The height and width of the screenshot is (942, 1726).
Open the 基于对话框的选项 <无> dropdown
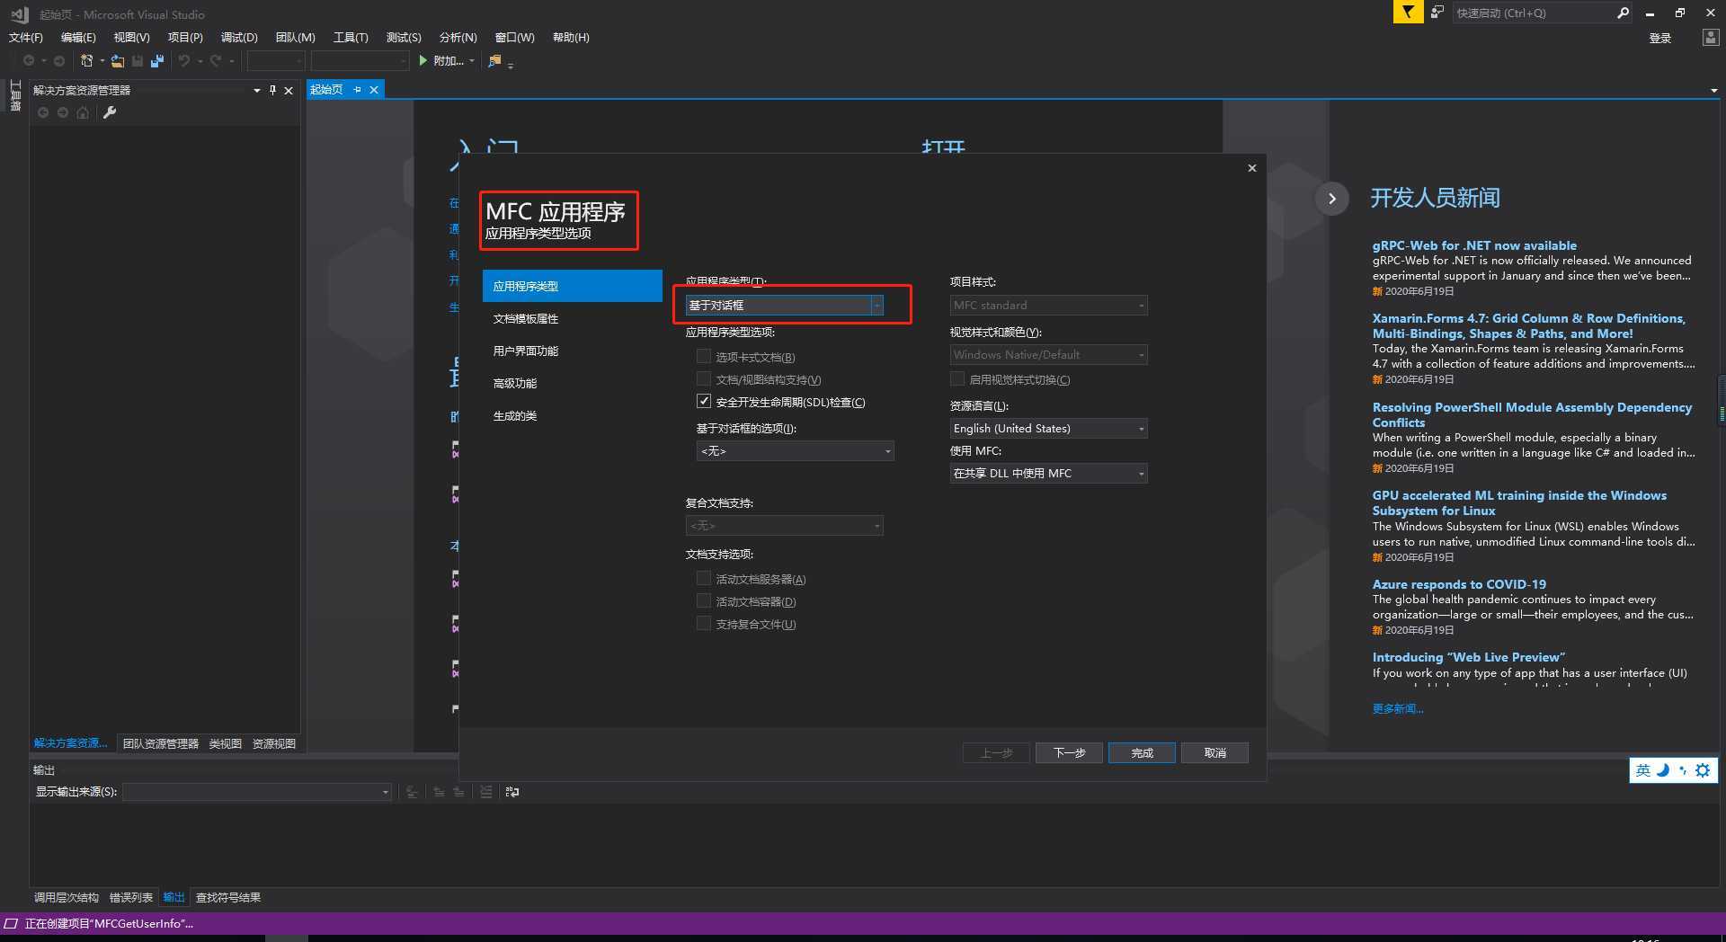(x=795, y=451)
